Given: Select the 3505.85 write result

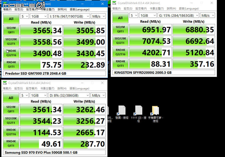Looking at the screenshot, I should 85,30.
